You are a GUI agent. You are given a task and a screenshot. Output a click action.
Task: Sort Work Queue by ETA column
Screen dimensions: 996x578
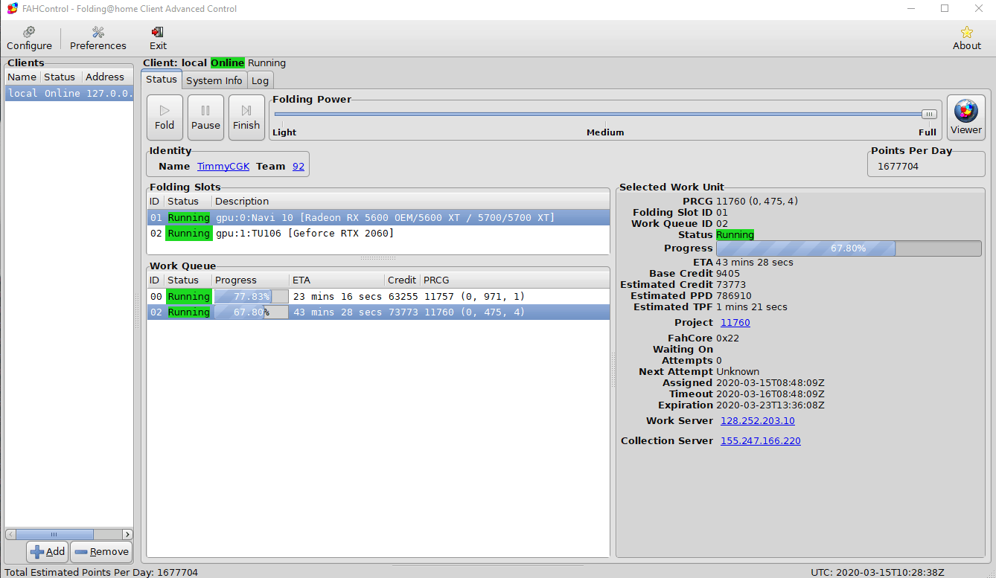(337, 280)
